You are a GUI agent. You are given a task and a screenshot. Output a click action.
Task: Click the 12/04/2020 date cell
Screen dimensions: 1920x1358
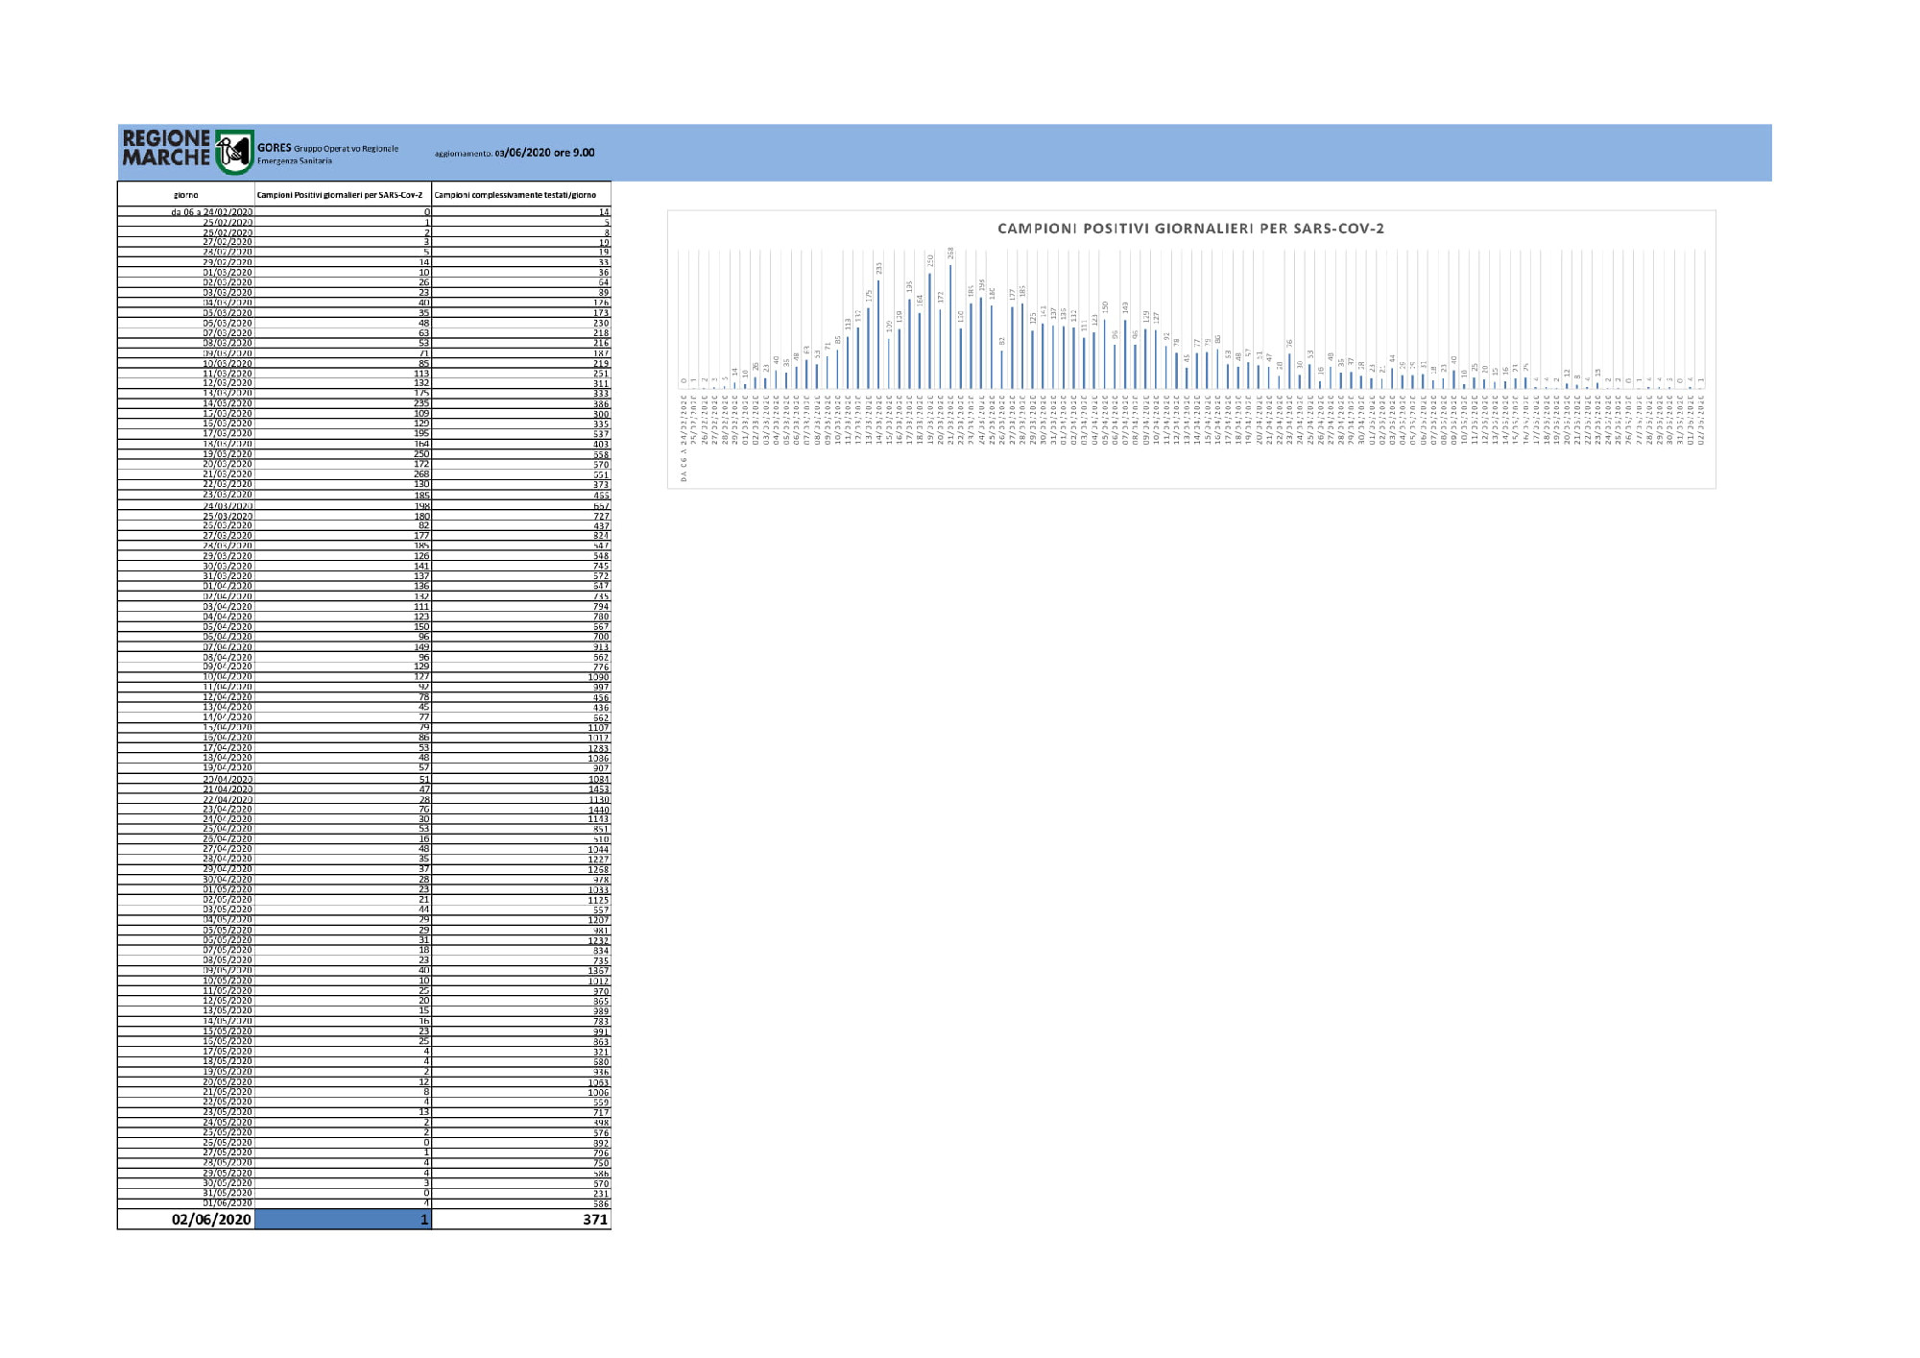(228, 697)
